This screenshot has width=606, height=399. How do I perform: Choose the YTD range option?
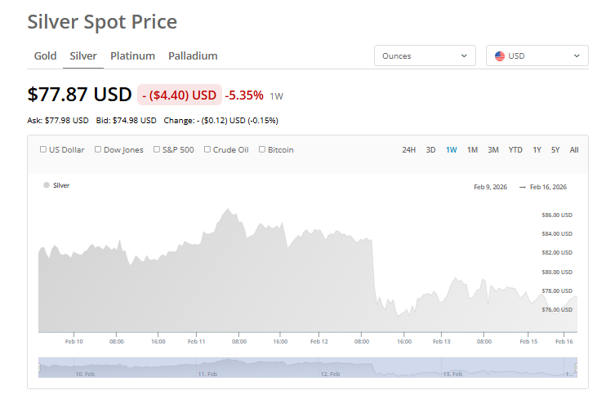click(515, 149)
